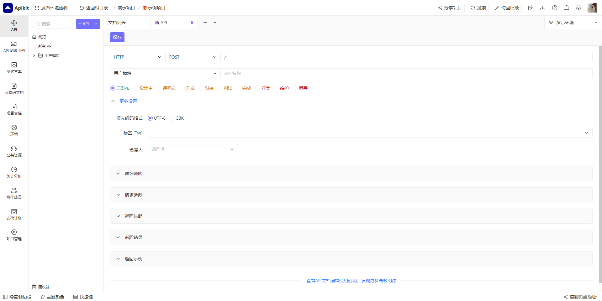Open +API button dropdown arrow
The image size is (602, 301).
coord(96,24)
